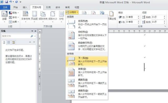Screen dimensions: 168x103
Task: Click the 段后 spacing after field
Action: coord(157,22)
